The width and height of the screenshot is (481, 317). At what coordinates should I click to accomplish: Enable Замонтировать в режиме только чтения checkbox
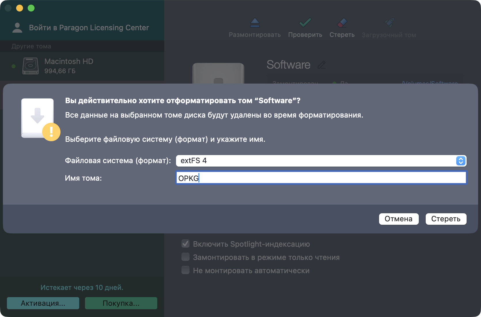pyautogui.click(x=185, y=257)
